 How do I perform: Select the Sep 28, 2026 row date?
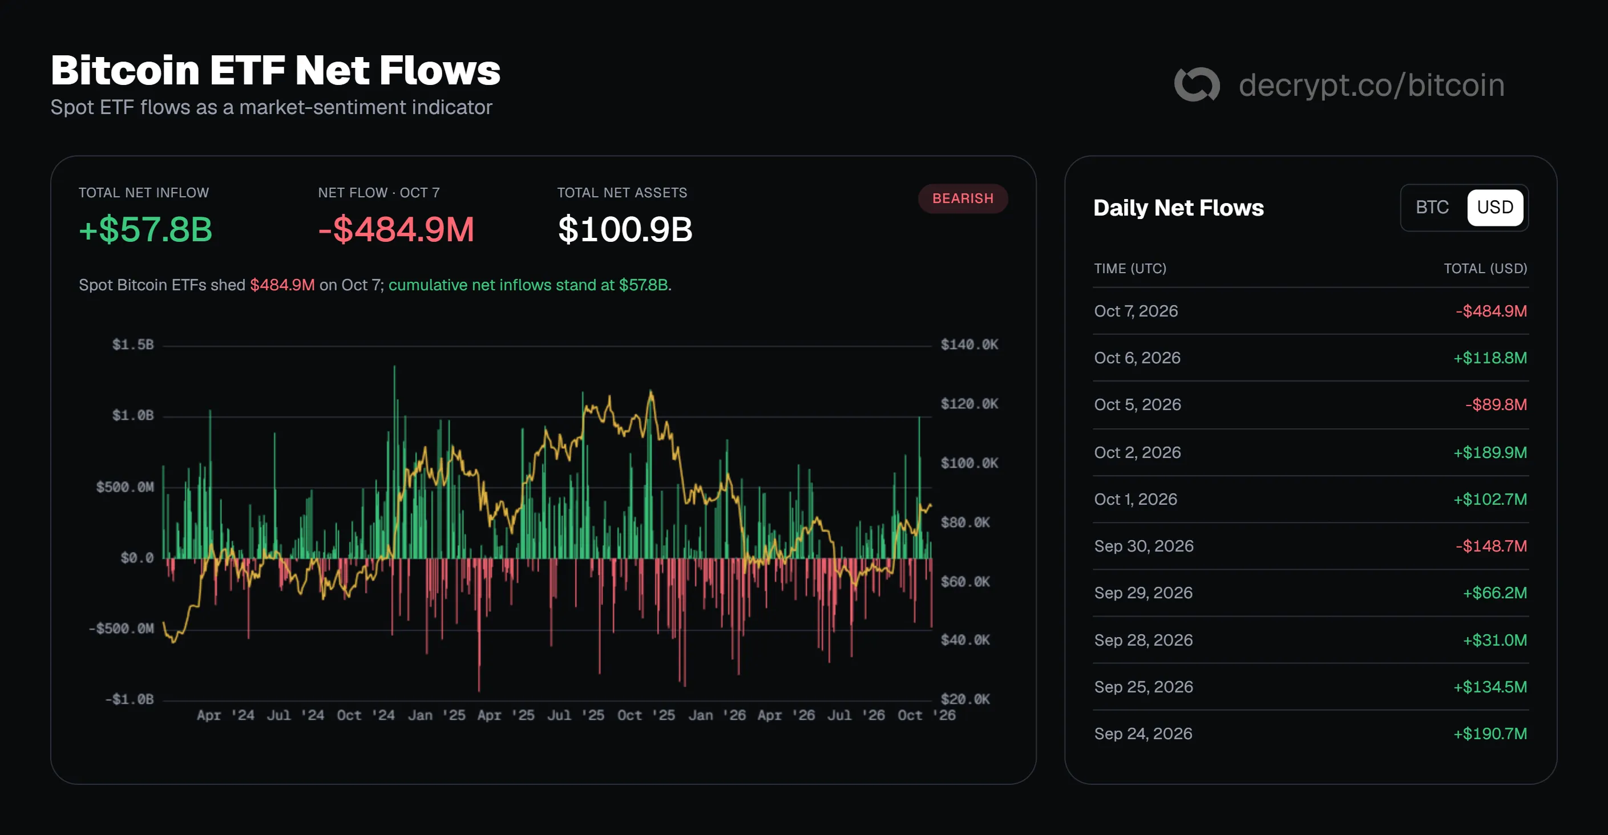[1143, 640]
